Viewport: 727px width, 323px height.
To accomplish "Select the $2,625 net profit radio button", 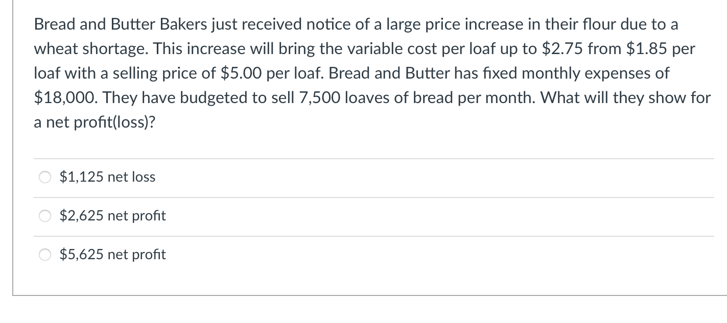I will coord(44,216).
